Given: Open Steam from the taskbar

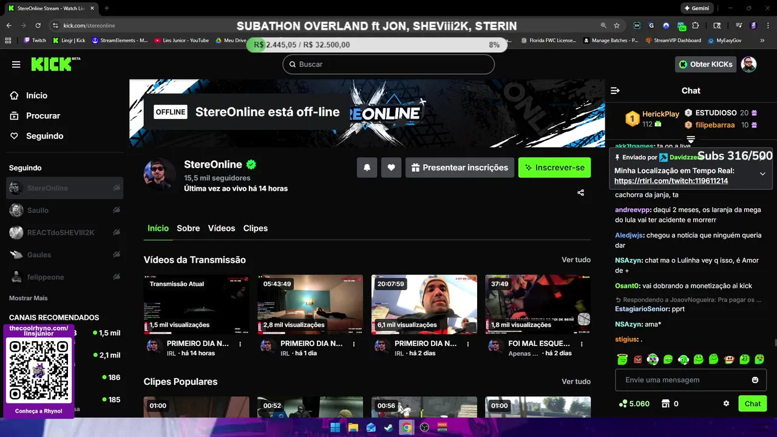Looking at the screenshot, I should [x=388, y=427].
